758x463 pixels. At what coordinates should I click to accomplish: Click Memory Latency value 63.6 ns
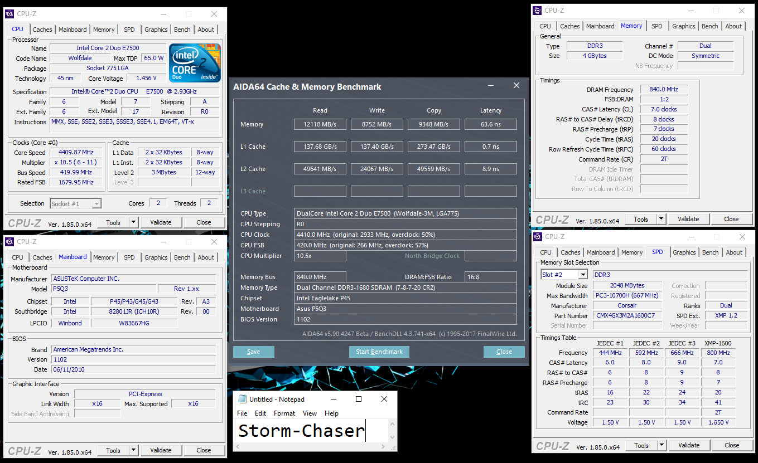[x=491, y=124]
